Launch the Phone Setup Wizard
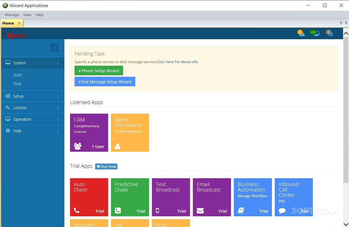Viewport: 349px width, 227px height. 99,70
